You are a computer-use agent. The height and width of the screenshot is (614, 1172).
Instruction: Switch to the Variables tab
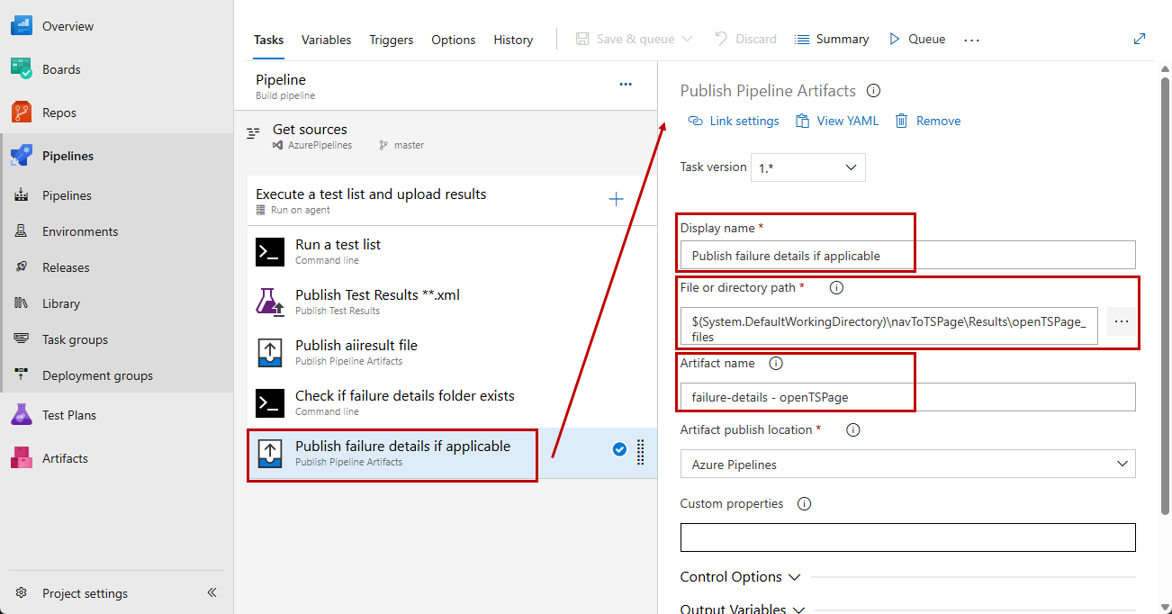[x=326, y=40]
